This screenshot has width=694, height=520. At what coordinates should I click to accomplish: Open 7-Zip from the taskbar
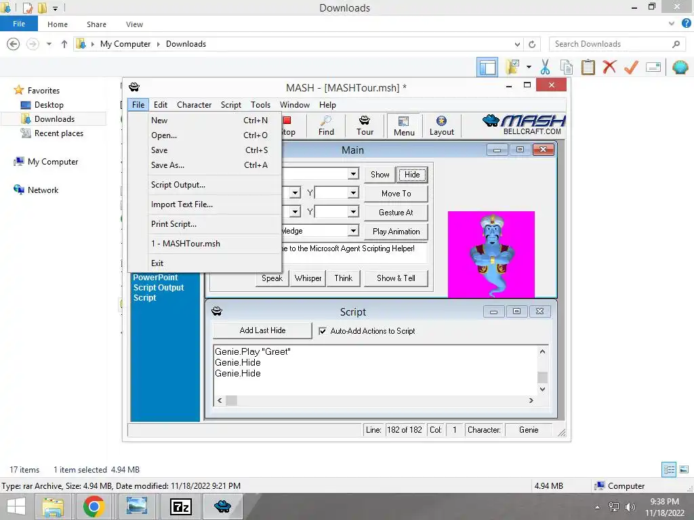click(180, 506)
